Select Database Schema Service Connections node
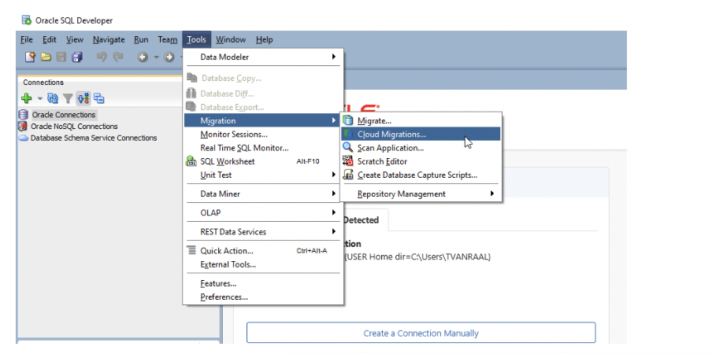Image resolution: width=712 pixels, height=354 pixels. 94,138
